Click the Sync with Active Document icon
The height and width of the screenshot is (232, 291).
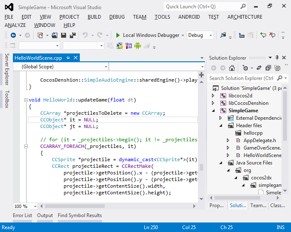point(259,68)
